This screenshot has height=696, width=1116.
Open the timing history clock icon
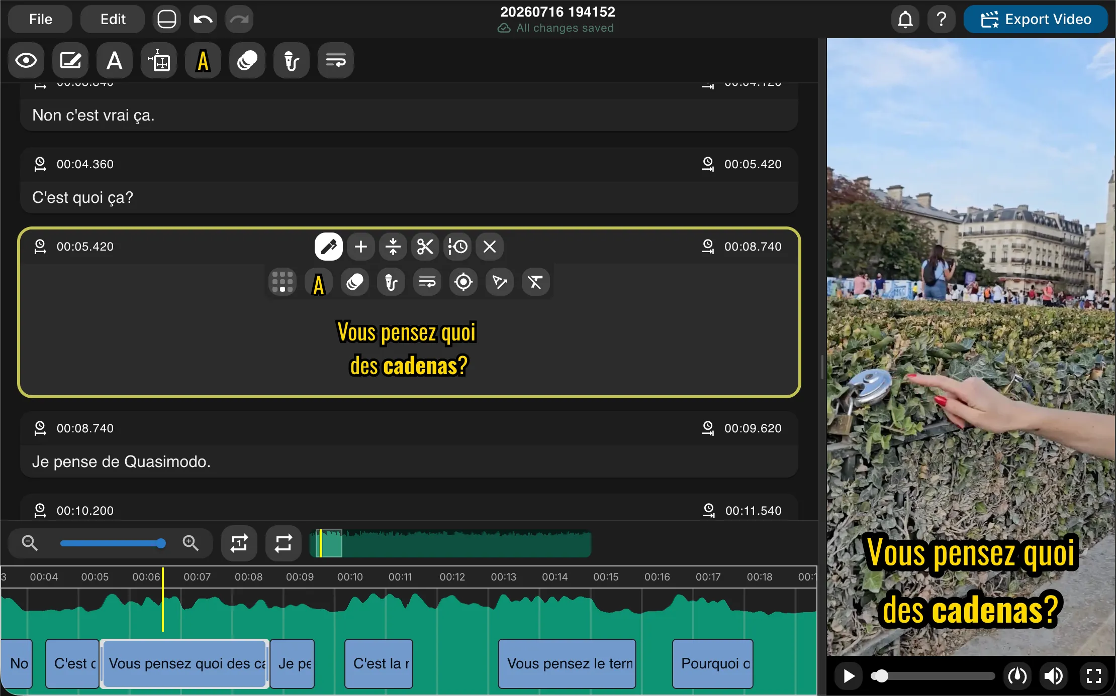coord(457,247)
